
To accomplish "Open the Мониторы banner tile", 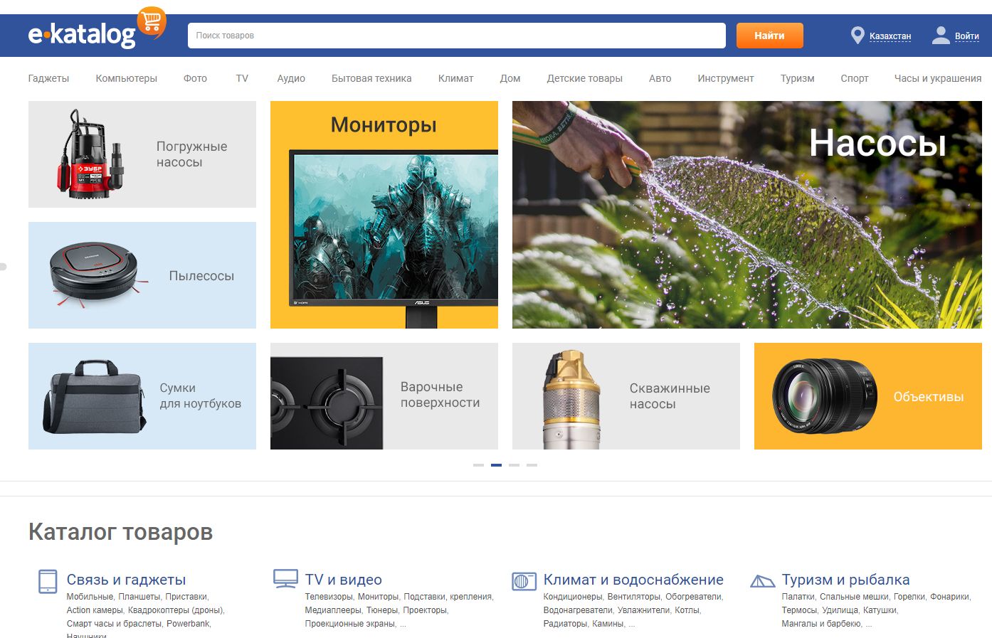I will pos(384,215).
